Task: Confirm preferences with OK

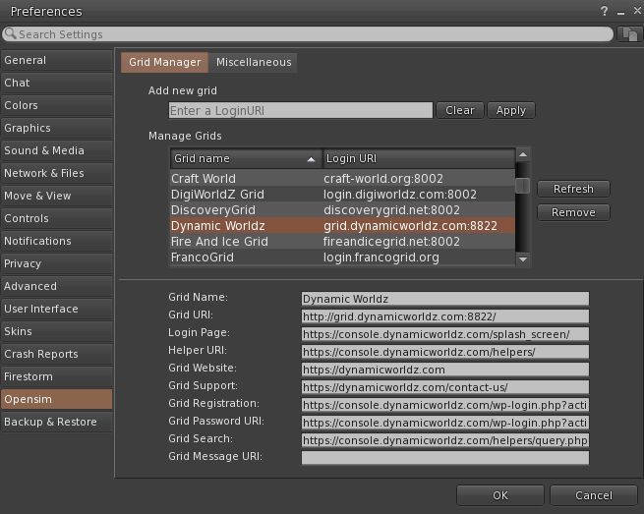Action: [x=500, y=495]
